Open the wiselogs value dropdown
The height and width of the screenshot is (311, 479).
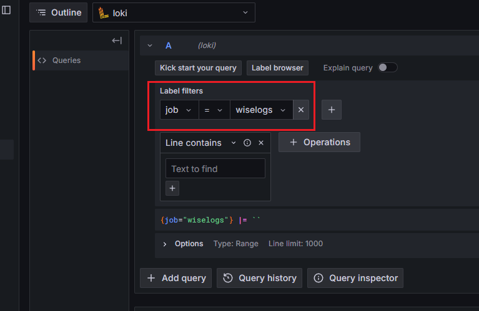(x=262, y=110)
